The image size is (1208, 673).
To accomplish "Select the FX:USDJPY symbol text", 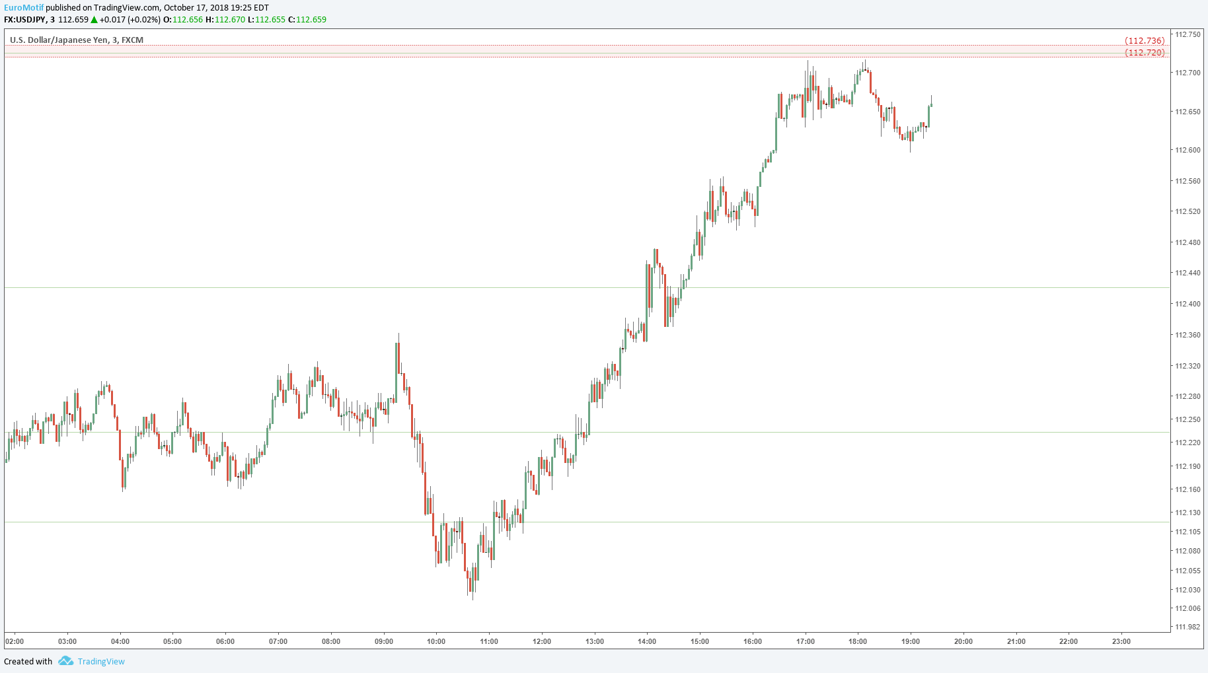I will [x=25, y=20].
